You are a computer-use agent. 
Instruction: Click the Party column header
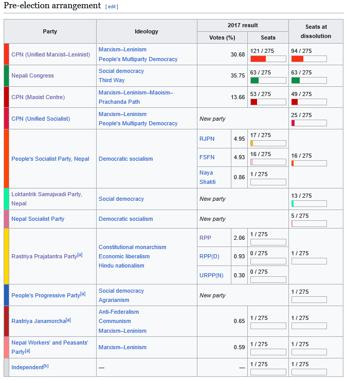click(50, 31)
